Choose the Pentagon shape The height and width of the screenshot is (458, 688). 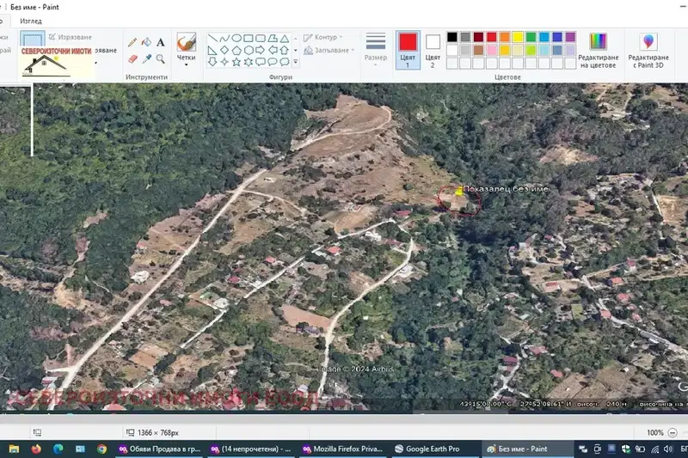click(236, 51)
